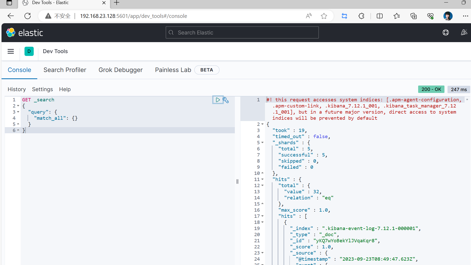Toggle the split screen icon
This screenshot has width=471, height=265.
click(x=380, y=16)
